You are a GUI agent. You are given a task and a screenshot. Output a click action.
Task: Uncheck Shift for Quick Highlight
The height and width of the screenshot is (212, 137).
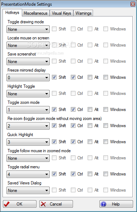[54, 142]
